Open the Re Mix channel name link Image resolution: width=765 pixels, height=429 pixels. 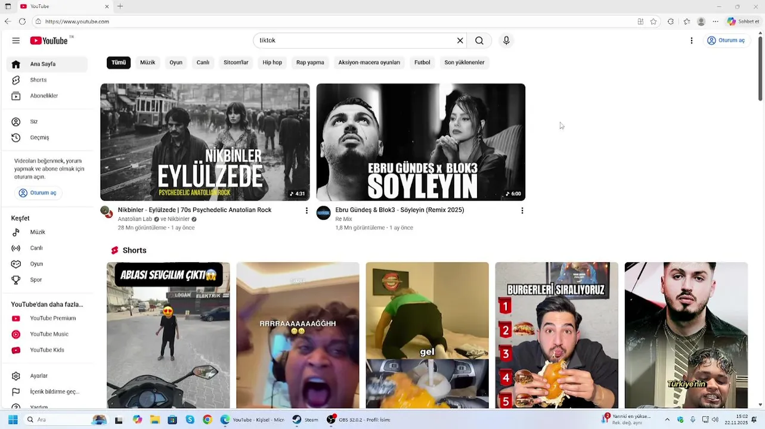tap(343, 219)
